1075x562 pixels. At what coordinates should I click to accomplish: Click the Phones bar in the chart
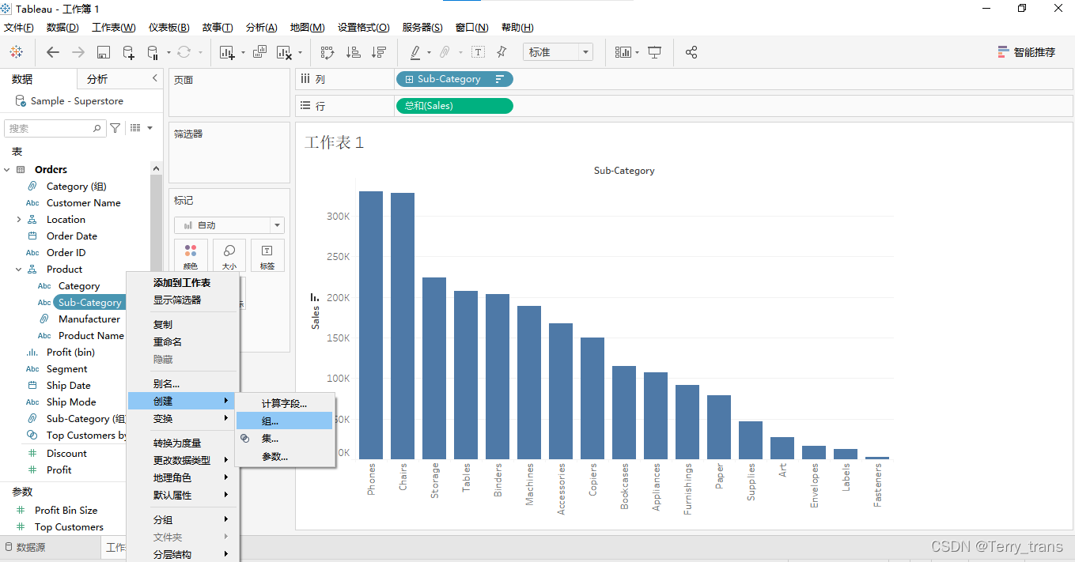click(x=371, y=325)
